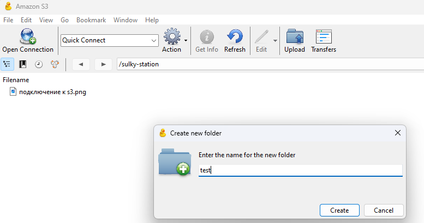Show Bonjour discovery view
The height and width of the screenshot is (223, 424).
(x=55, y=64)
